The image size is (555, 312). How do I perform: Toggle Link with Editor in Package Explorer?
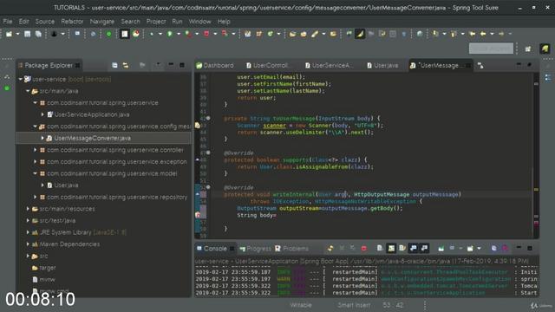pyautogui.click(x=126, y=66)
